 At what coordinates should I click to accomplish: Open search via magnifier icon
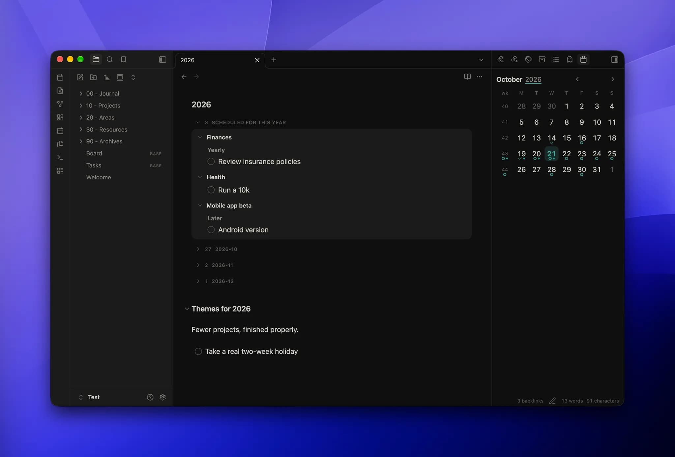[x=110, y=59]
